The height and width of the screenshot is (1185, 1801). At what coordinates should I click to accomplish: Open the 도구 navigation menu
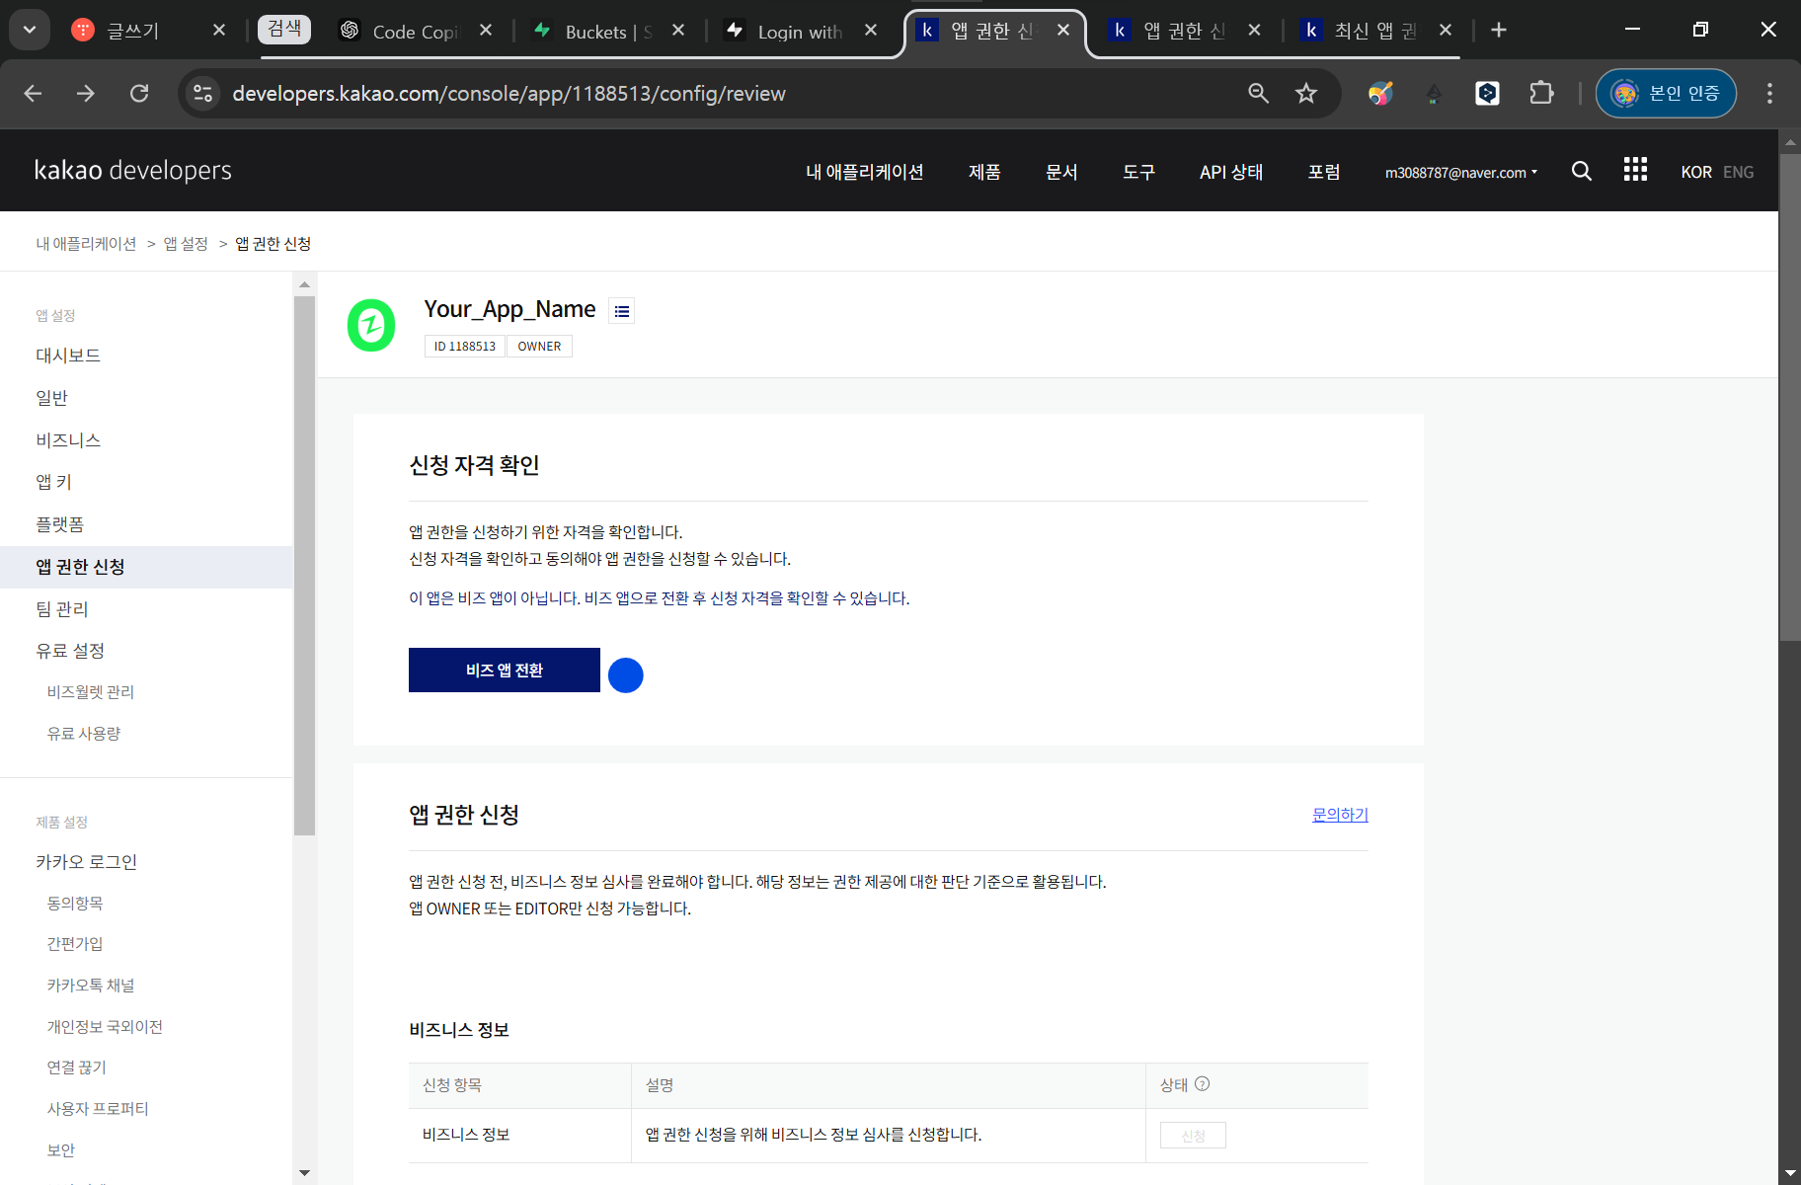pos(1138,172)
